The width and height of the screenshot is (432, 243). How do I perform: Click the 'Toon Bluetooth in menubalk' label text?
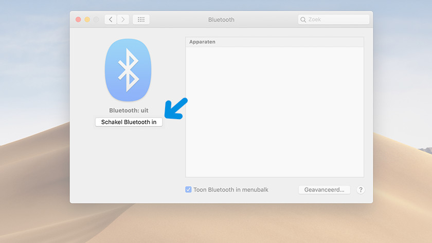[x=231, y=190]
